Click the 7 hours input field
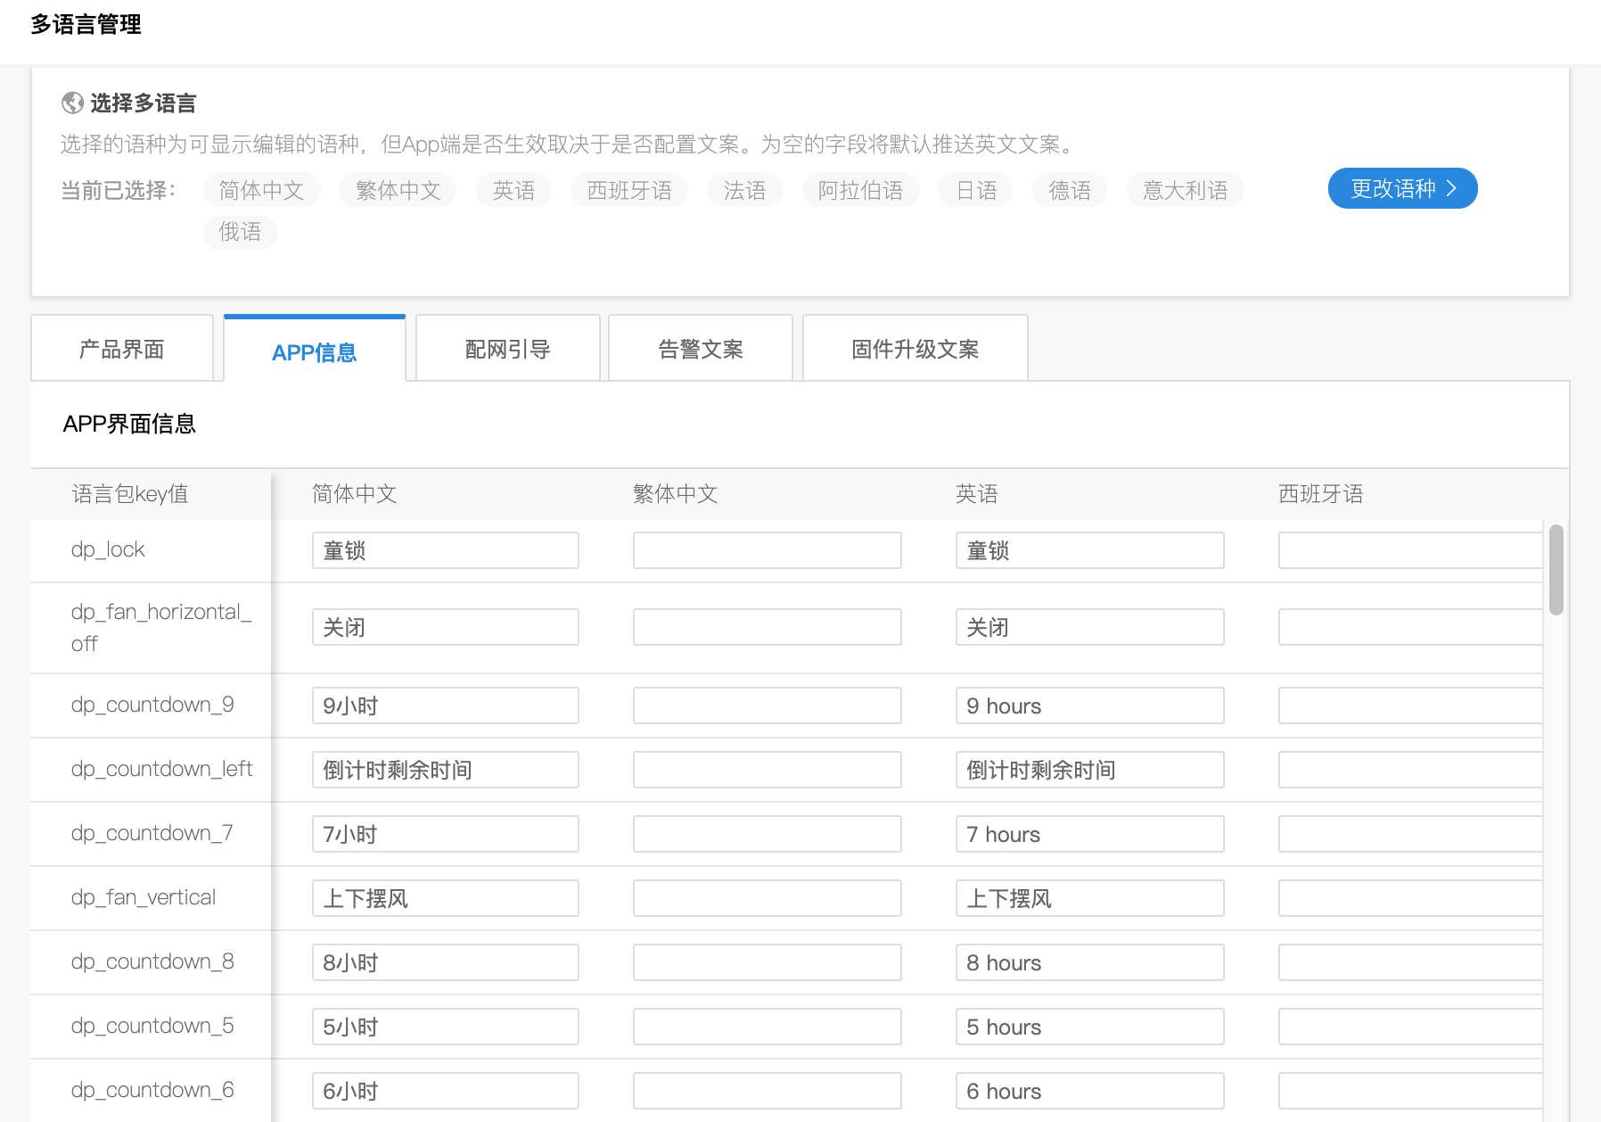Screen dimensions: 1601x1122 (x=1090, y=834)
